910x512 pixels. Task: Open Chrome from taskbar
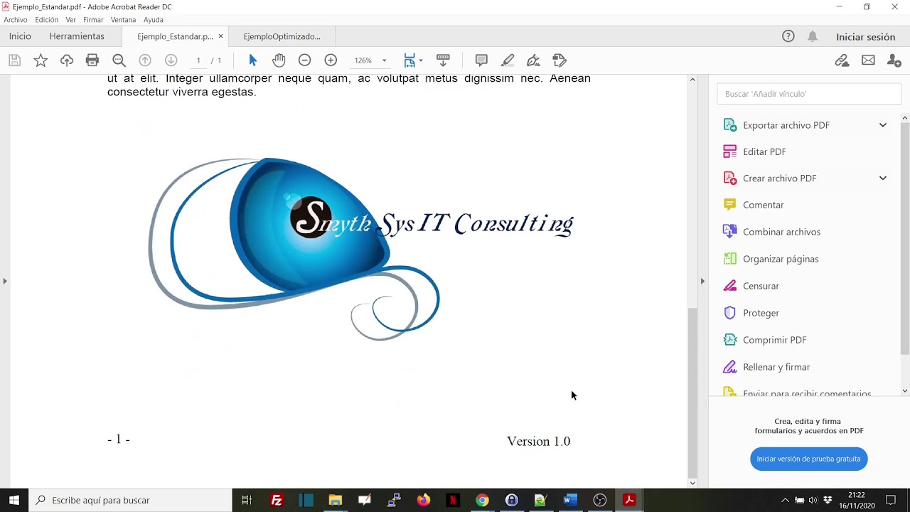tap(482, 500)
